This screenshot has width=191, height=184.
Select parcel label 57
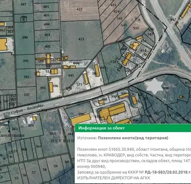point(34,172)
